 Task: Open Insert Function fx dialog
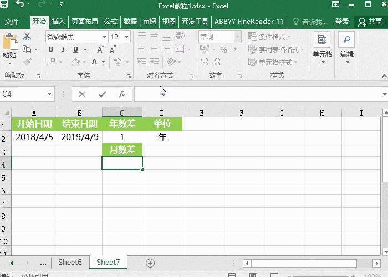point(122,94)
